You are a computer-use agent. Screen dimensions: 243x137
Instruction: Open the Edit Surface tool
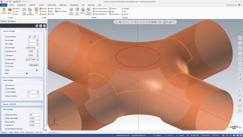(x=114, y=14)
